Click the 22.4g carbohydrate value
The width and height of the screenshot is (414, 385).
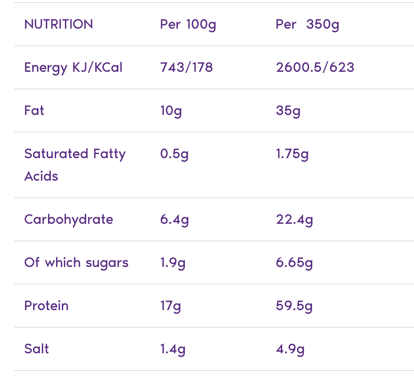(x=294, y=219)
